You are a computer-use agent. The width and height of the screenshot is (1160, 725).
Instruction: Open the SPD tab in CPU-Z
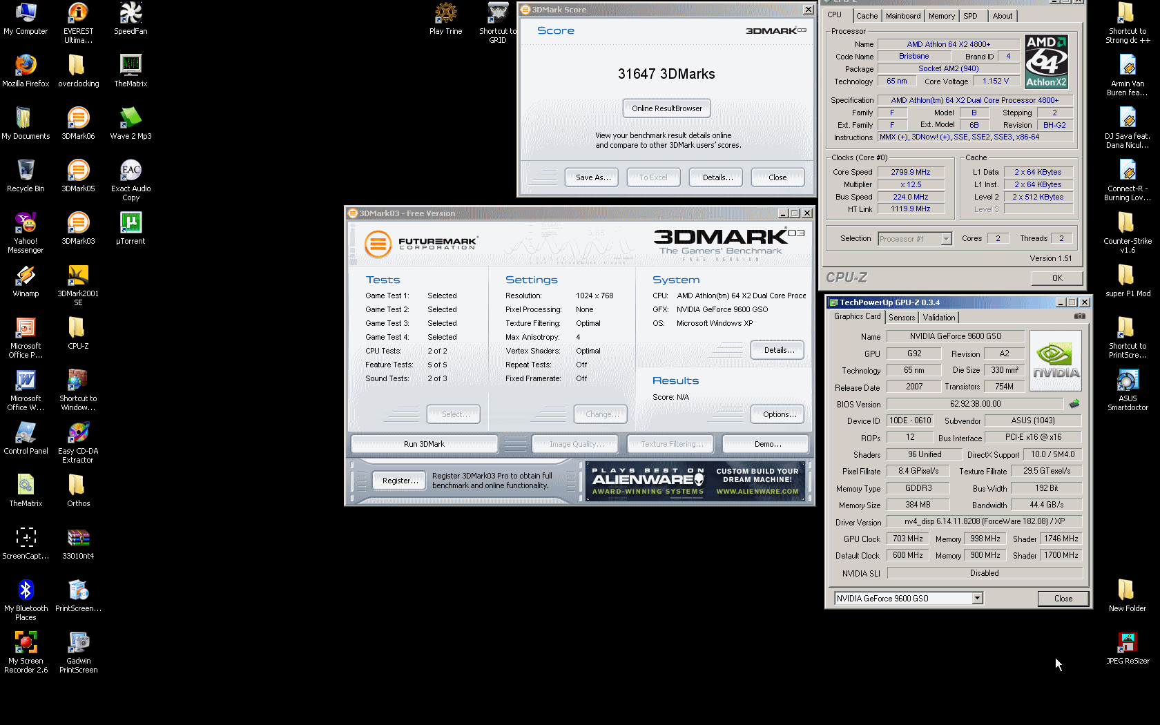[x=970, y=16]
